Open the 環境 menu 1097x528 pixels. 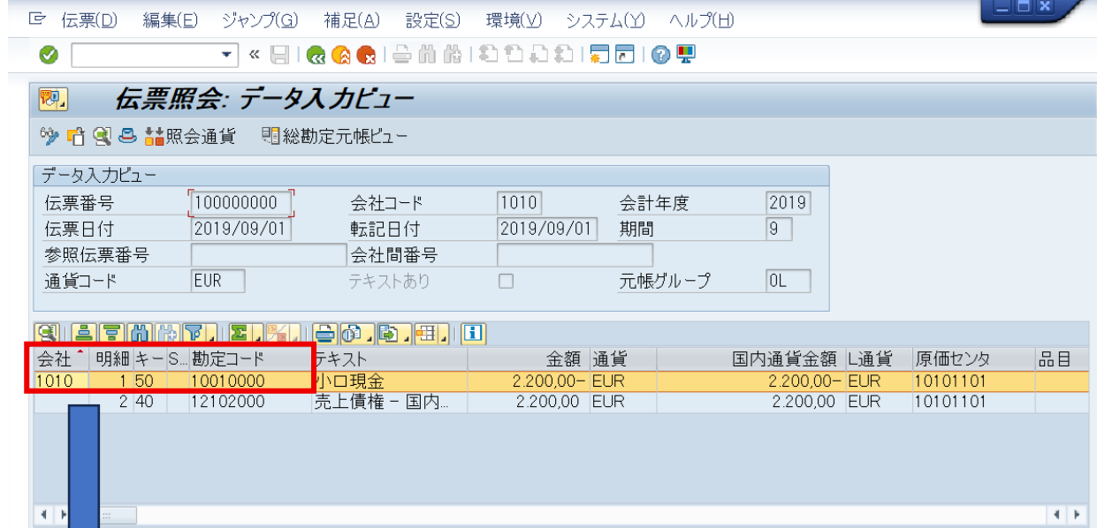coord(514,19)
